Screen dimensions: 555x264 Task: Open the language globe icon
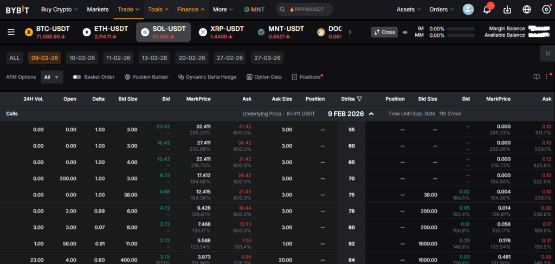[x=527, y=10]
